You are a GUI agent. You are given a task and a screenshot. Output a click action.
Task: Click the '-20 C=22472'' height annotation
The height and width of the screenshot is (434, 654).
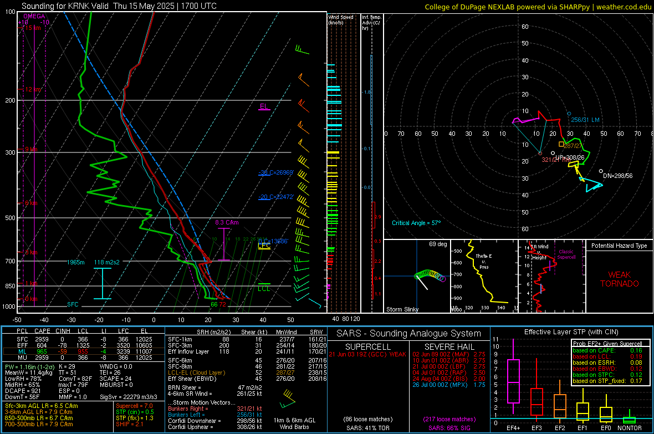click(275, 197)
